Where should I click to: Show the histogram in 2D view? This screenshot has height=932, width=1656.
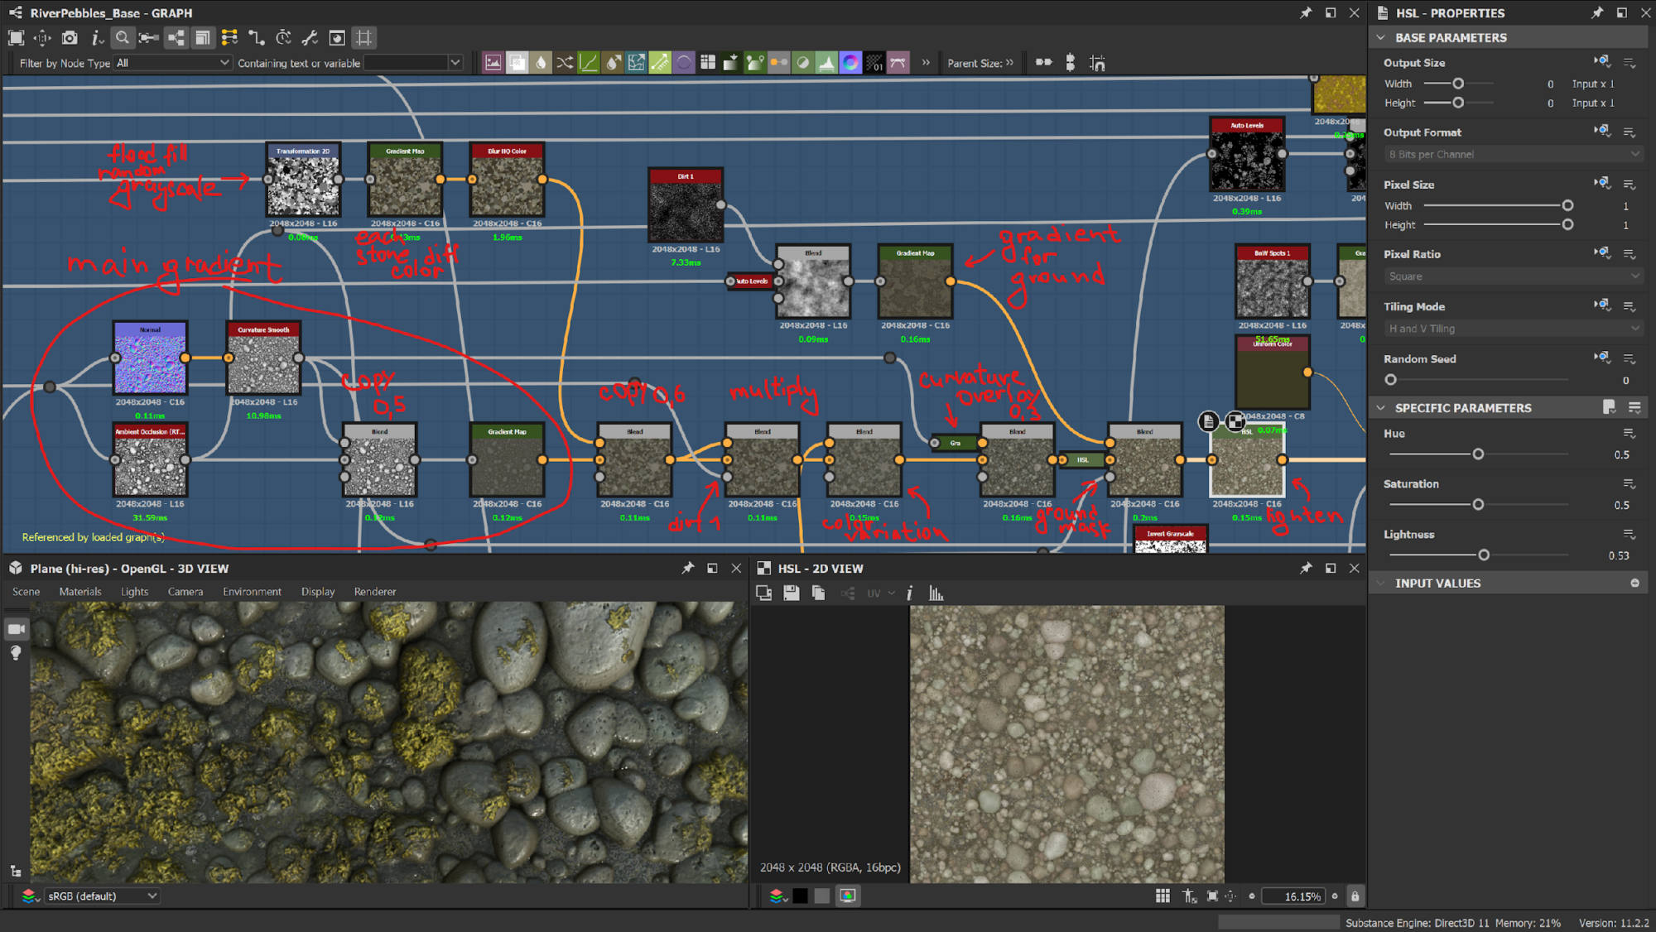click(x=936, y=593)
